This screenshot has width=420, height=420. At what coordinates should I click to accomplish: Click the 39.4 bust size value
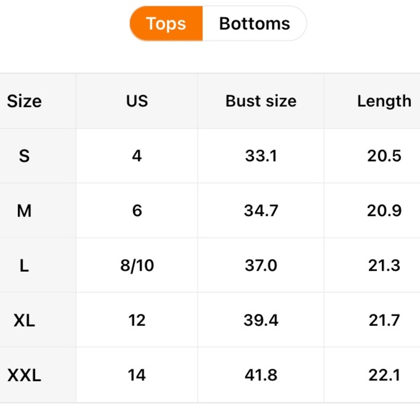[261, 320]
